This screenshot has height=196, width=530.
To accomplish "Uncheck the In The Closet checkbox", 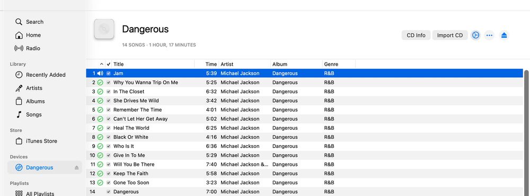I will coord(109,92).
